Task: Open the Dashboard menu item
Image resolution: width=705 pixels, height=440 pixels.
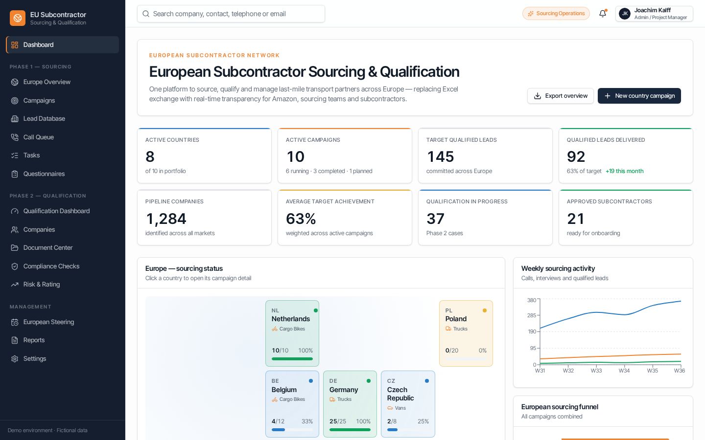Action: click(62, 45)
